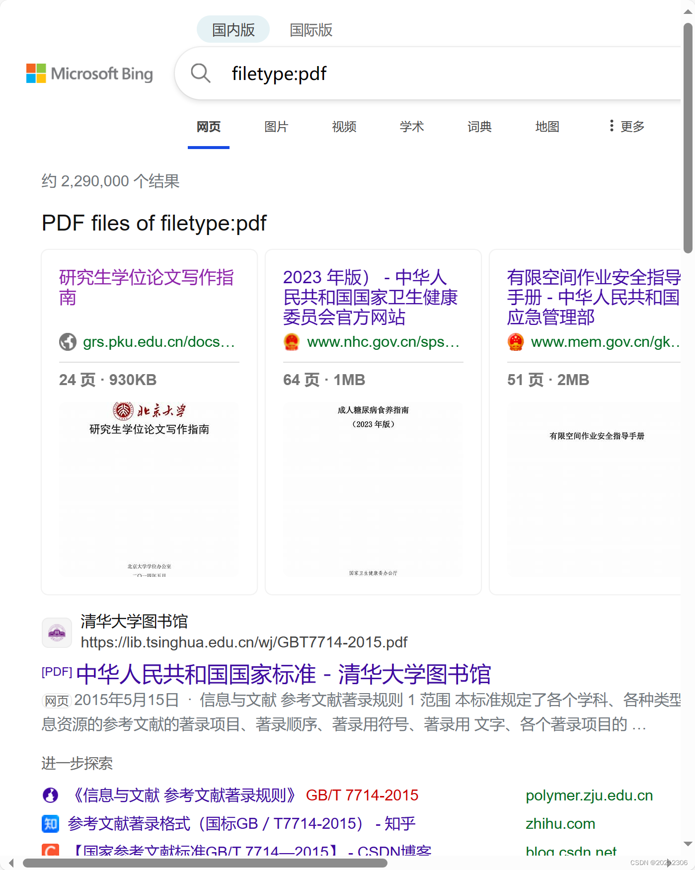Switch to 国际版 version
The width and height of the screenshot is (695, 870).
tap(311, 29)
